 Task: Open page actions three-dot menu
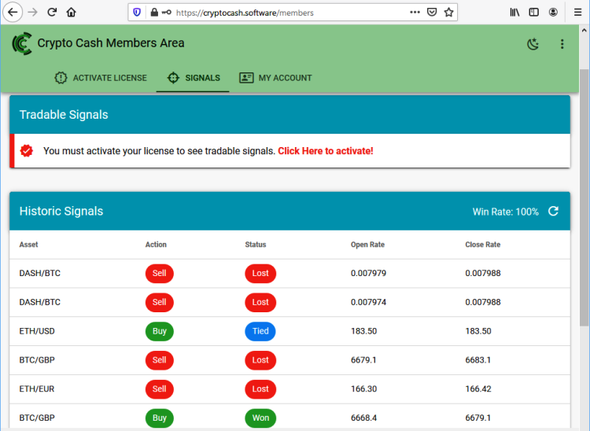click(x=415, y=13)
